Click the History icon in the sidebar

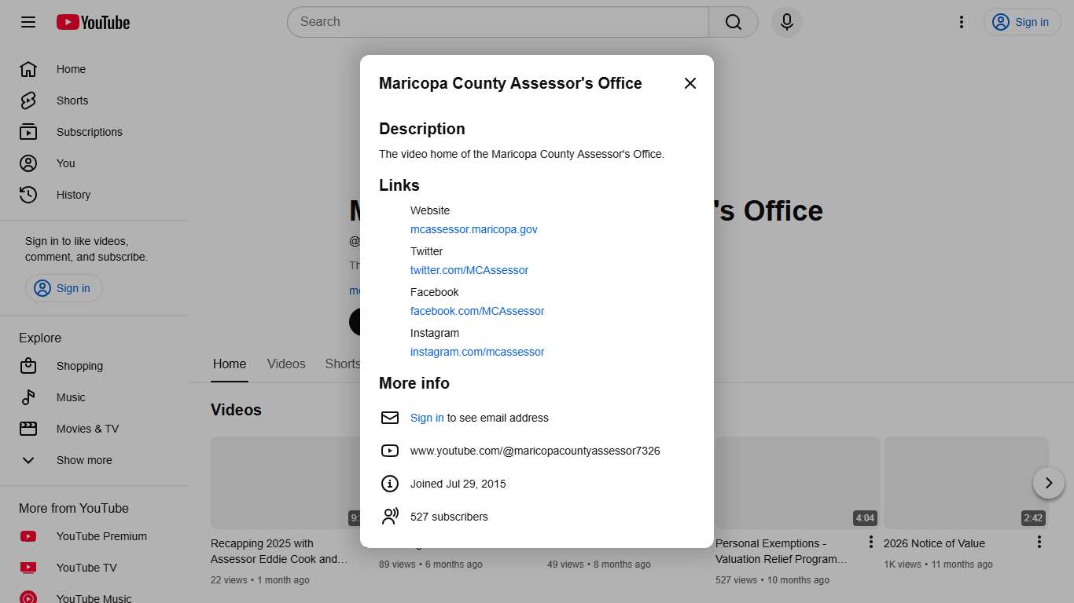pyautogui.click(x=28, y=195)
